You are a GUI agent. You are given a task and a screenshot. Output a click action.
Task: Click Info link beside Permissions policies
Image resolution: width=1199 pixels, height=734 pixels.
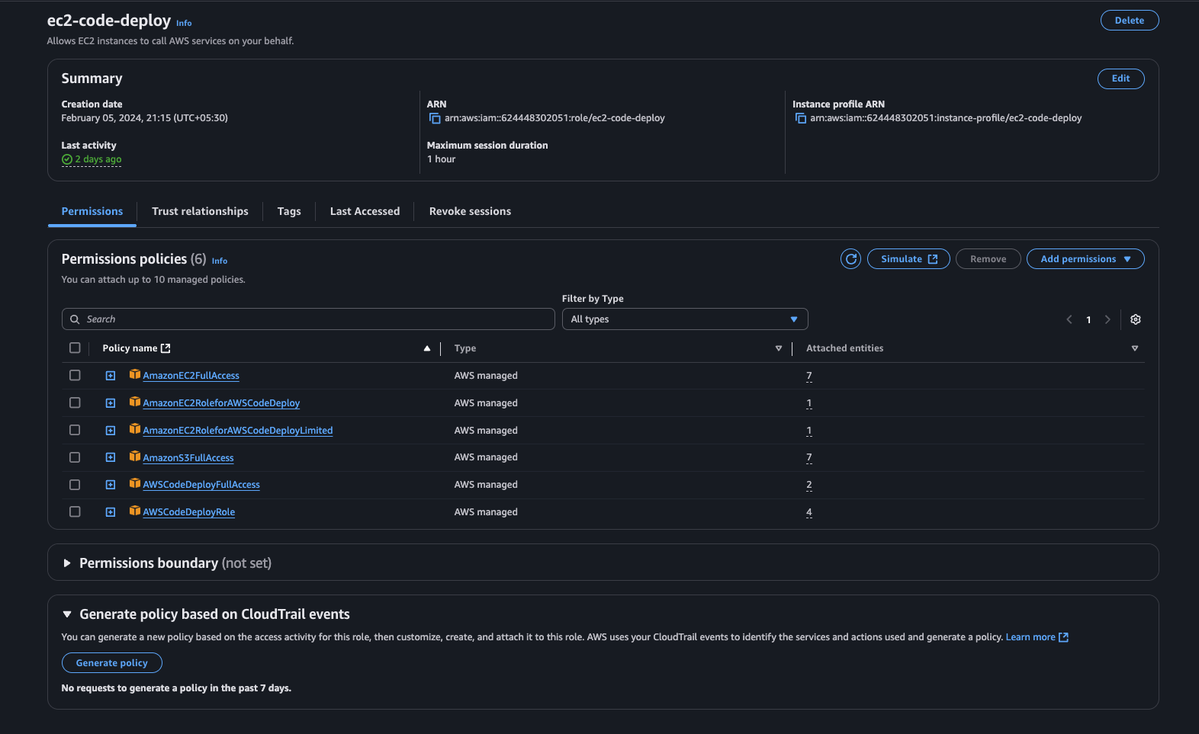pyautogui.click(x=220, y=261)
